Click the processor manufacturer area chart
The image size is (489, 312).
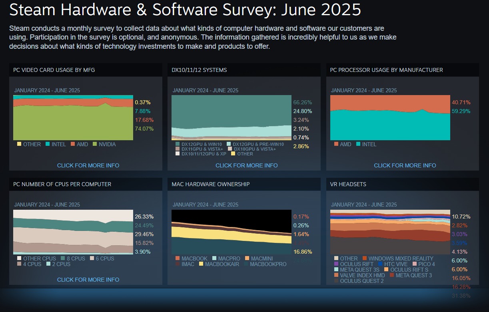click(x=390, y=117)
